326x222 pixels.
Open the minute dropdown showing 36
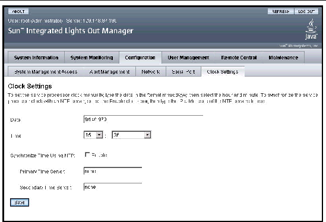pyautogui.click(x=131, y=135)
